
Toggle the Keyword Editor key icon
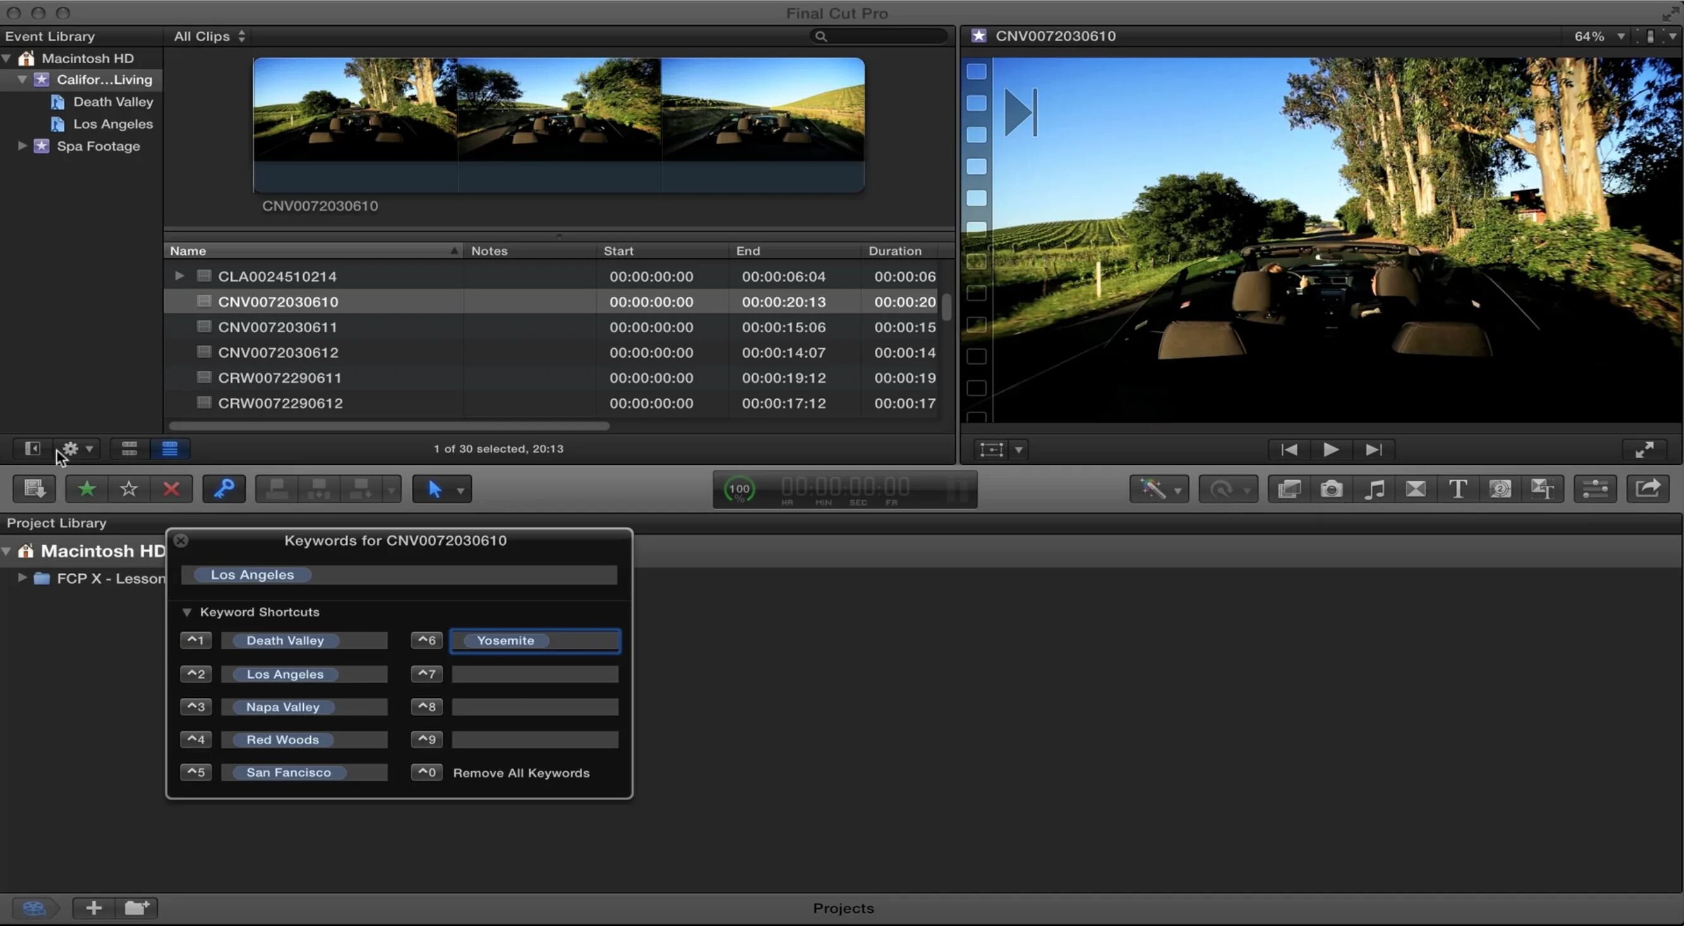(x=224, y=489)
